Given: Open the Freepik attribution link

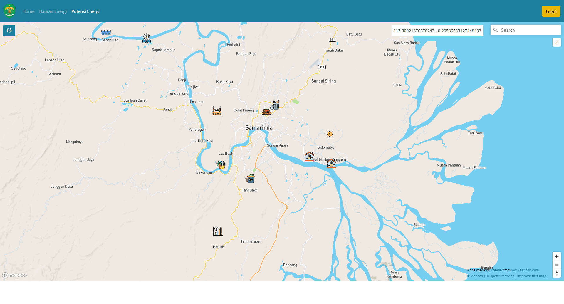Looking at the screenshot, I should pos(496,270).
